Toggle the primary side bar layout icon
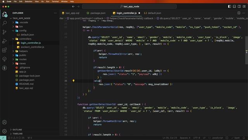This screenshot has width=248, height=140. pyautogui.click(x=229, y=7)
